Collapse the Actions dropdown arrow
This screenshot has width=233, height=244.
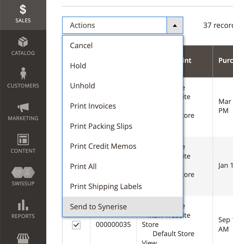[x=175, y=25]
